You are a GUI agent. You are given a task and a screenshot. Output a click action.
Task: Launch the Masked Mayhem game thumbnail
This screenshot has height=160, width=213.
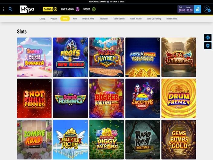(x=106, y=57)
